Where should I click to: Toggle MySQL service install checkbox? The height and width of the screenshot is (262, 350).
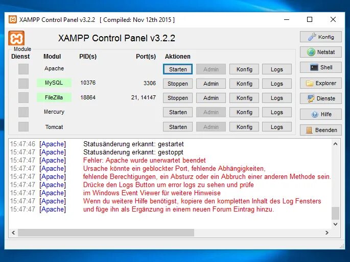click(24, 84)
